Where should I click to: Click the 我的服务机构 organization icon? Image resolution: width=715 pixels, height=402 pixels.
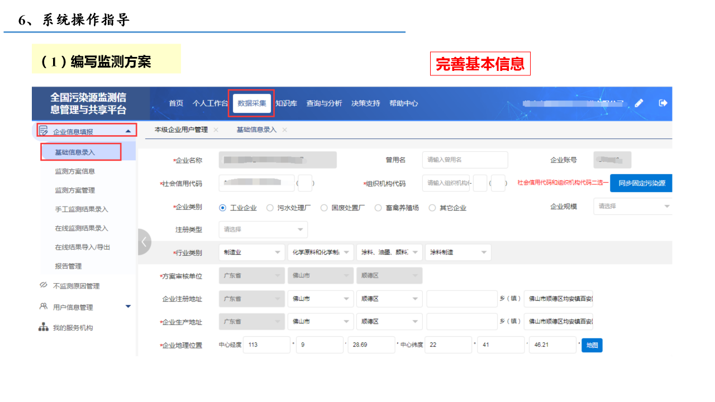pos(44,327)
